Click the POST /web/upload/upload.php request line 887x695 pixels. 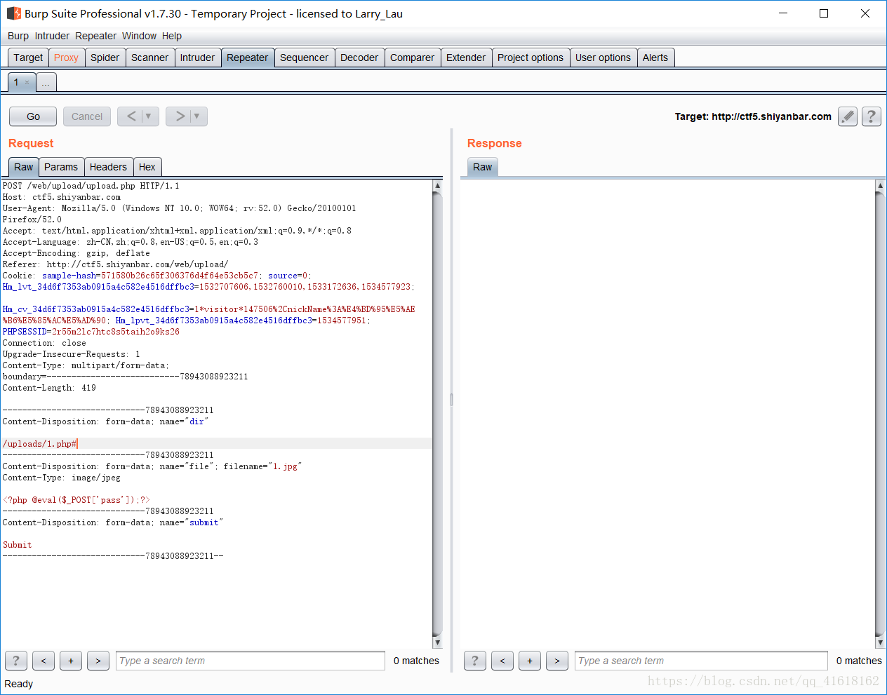pos(91,186)
